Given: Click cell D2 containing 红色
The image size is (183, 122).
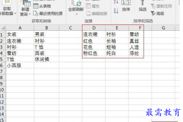Looking at the screenshot, I should click(x=94, y=41).
